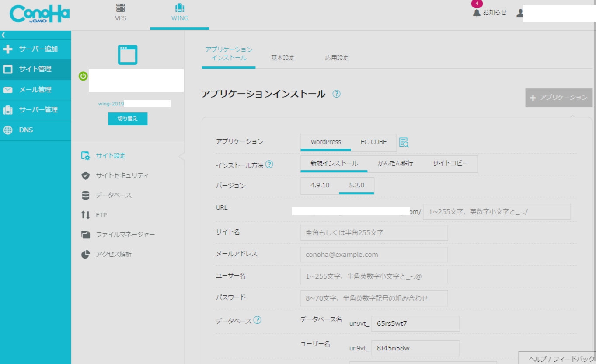Click the お知らせ text label
Image resolution: width=596 pixels, height=364 pixels.
click(x=495, y=13)
